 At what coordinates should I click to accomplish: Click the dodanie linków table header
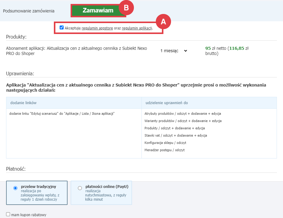pos(23,103)
